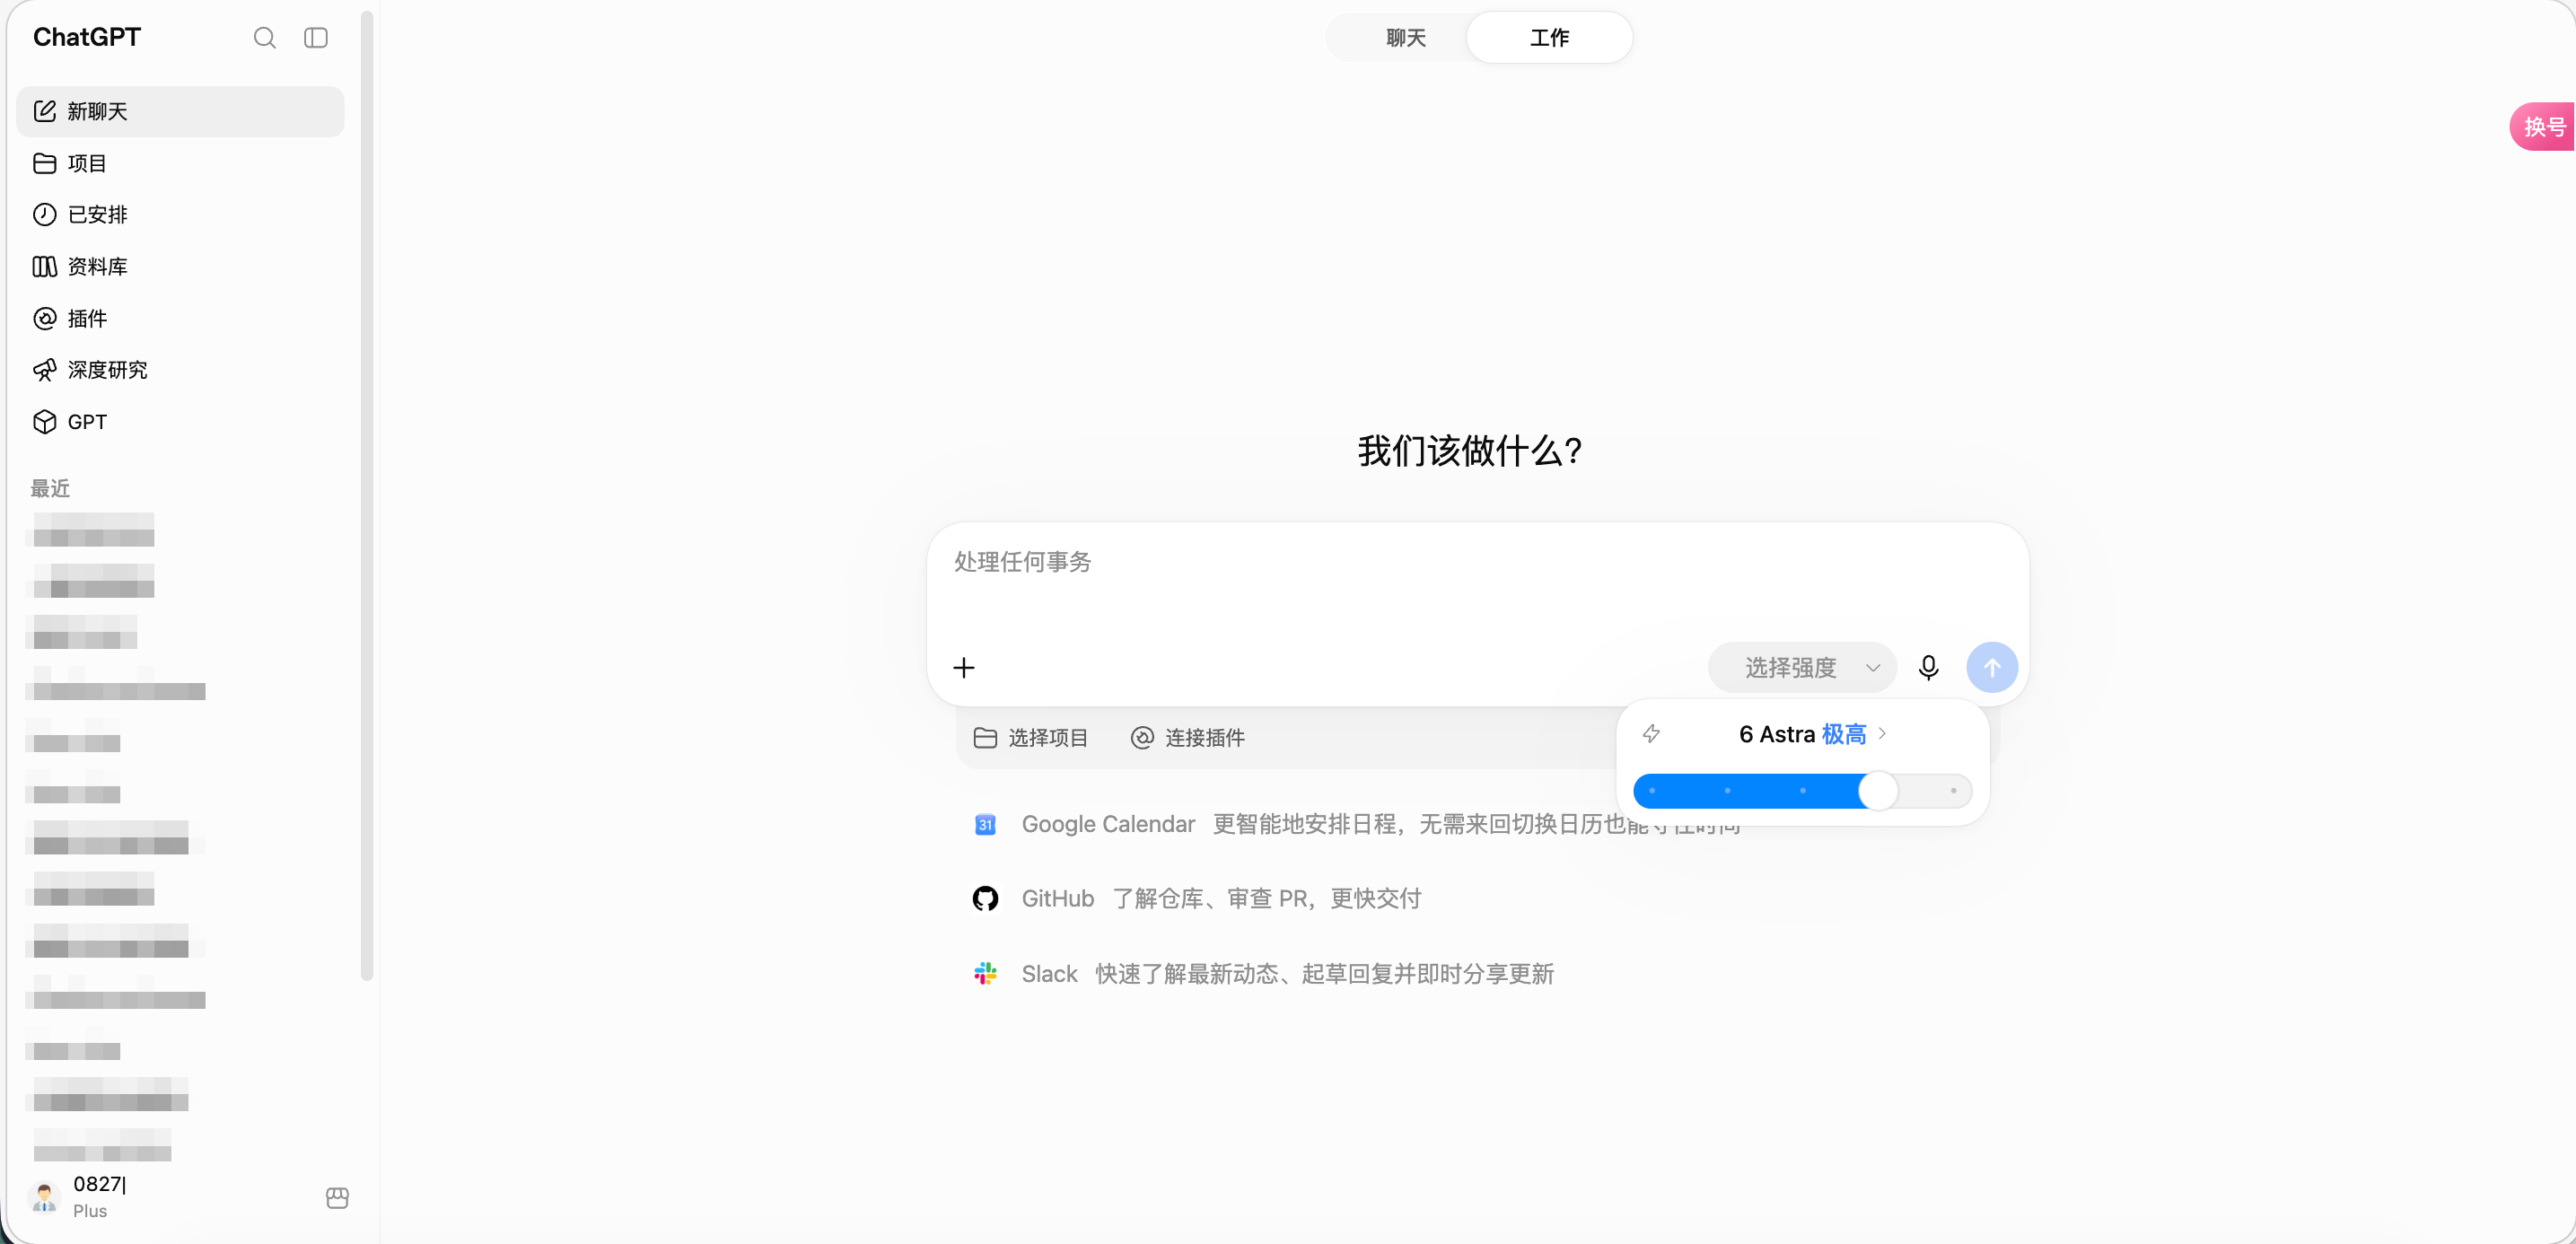Click the 已安排 clock icon

pos(44,214)
